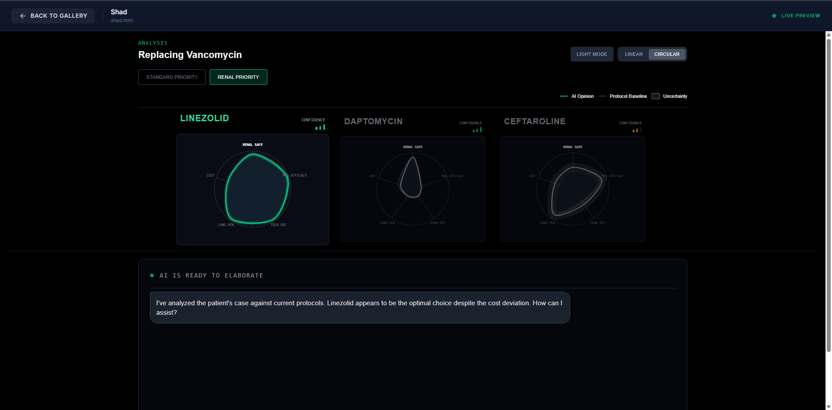The image size is (832, 410).
Task: Toggle Light Mode
Action: [591, 54]
